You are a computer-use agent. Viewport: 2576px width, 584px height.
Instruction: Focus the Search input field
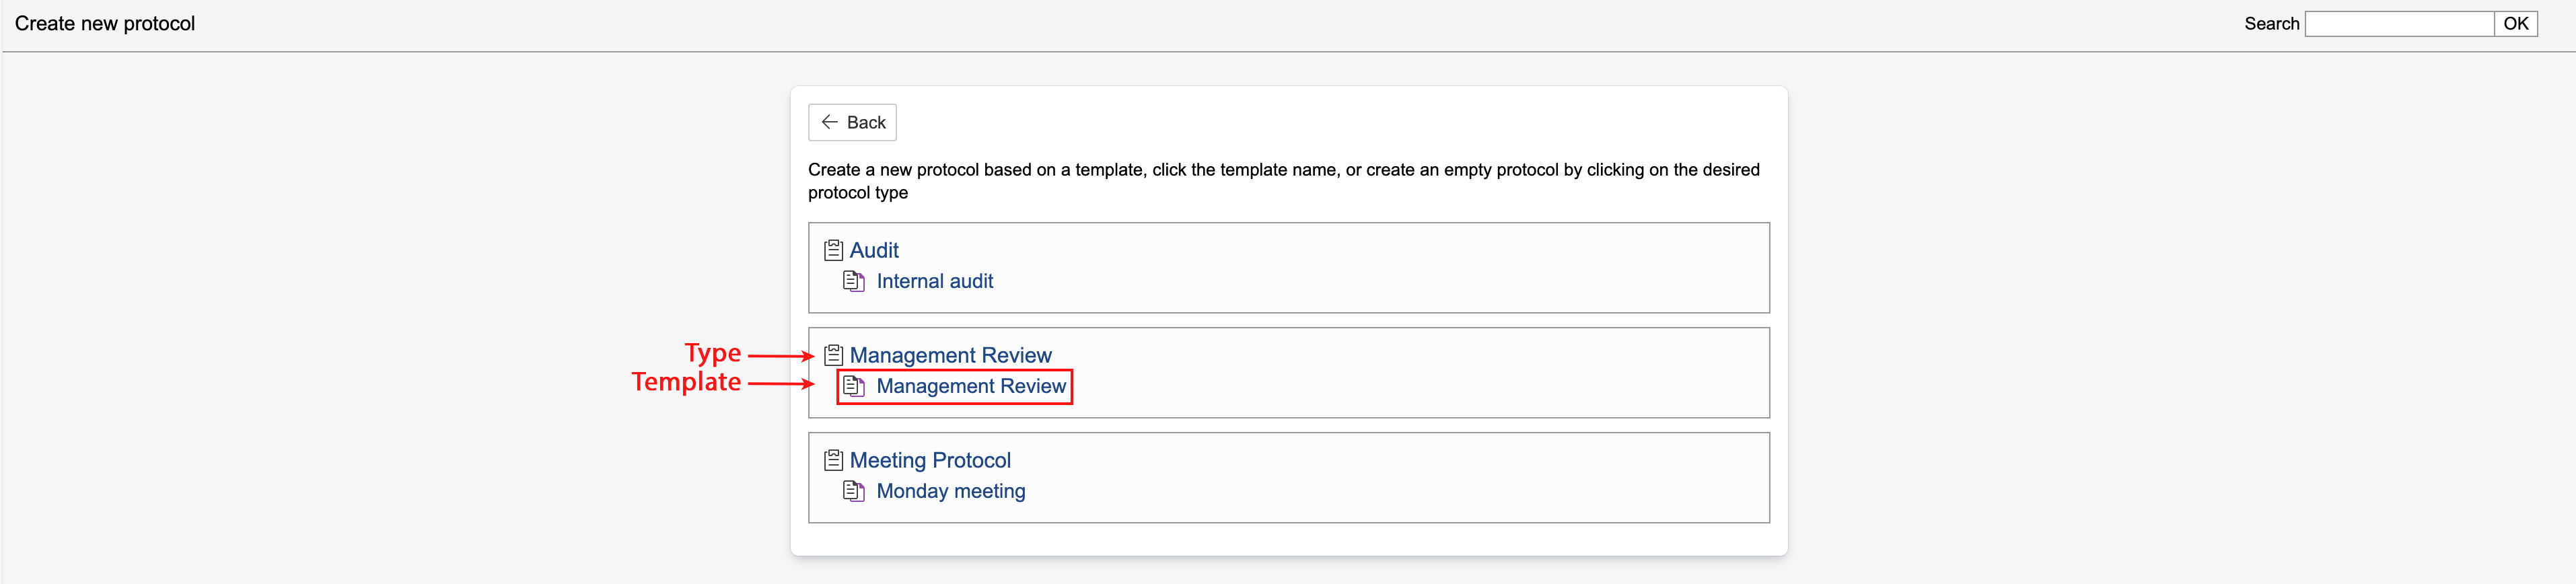[x=2398, y=24]
